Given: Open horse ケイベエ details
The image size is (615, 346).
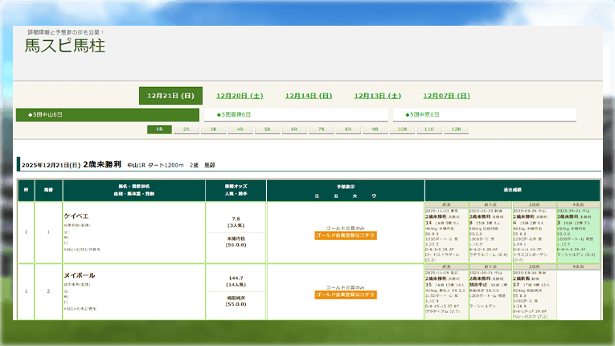Looking at the screenshot, I should [77, 216].
